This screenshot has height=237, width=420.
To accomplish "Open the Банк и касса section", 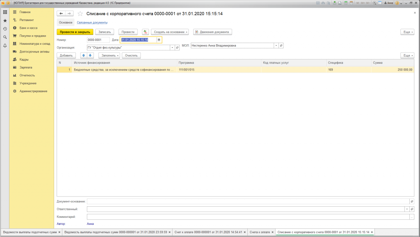I will (x=28, y=28).
